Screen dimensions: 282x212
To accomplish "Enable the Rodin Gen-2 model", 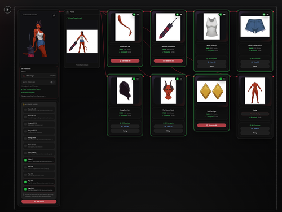I will (x=25, y=146).
